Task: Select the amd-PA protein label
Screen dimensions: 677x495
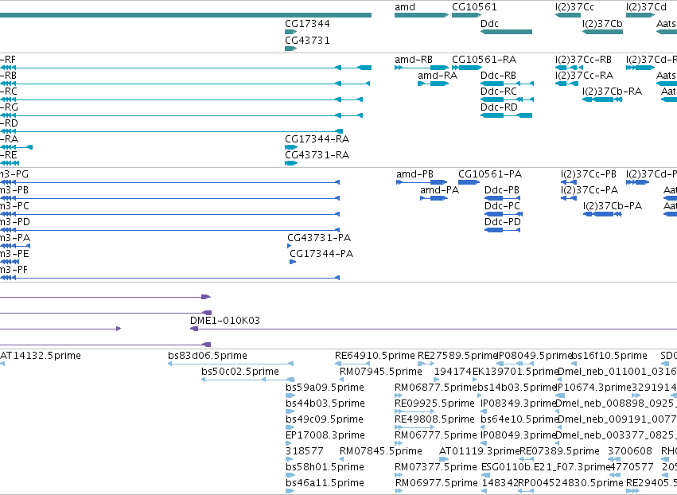Action: tap(439, 190)
